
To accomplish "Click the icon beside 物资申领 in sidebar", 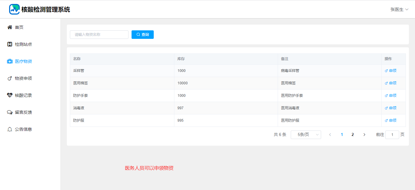I will coord(10,78).
